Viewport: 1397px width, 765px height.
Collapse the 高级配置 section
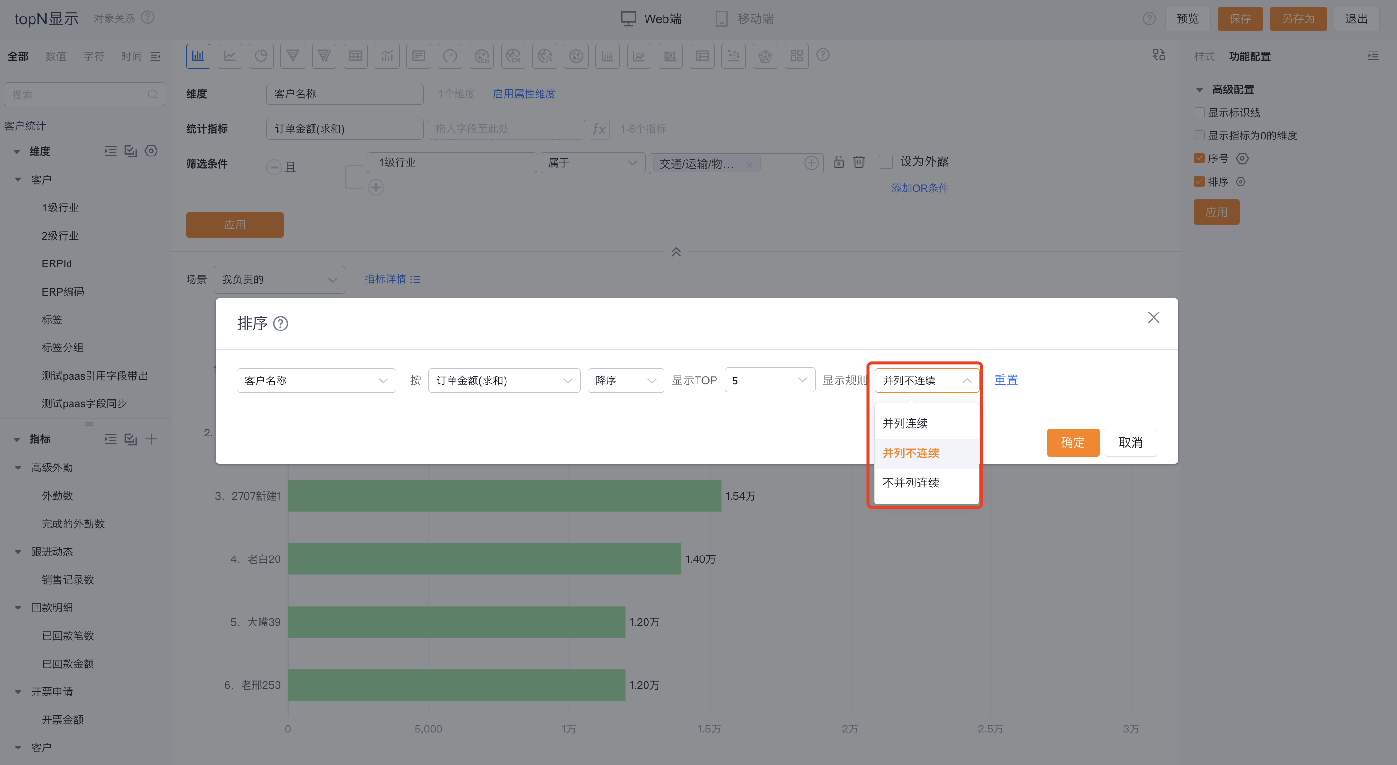(x=1200, y=89)
